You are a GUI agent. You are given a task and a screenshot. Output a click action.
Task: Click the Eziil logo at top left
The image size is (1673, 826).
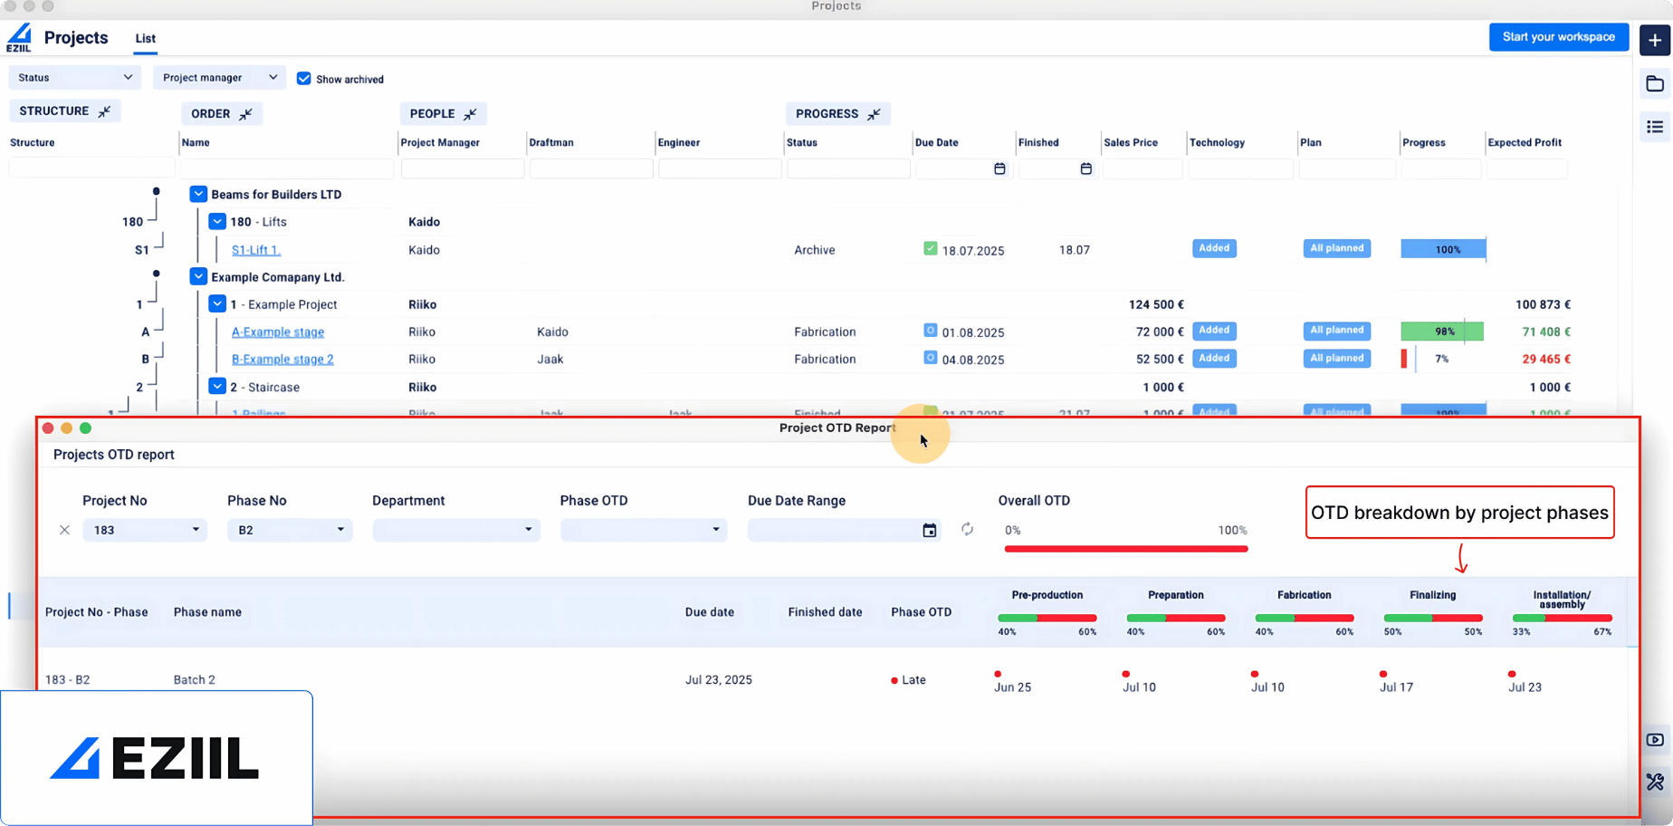[x=19, y=38]
